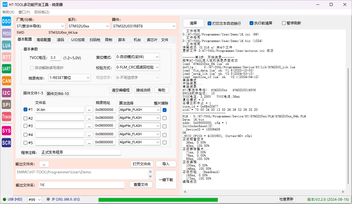Screen dimensions: 352x204
Task: Browse for firmware file #5
Action: tap(89, 143)
